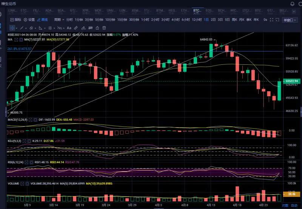Switch to the BCH symbol tab
The width and height of the screenshot is (302, 209).
point(222,11)
